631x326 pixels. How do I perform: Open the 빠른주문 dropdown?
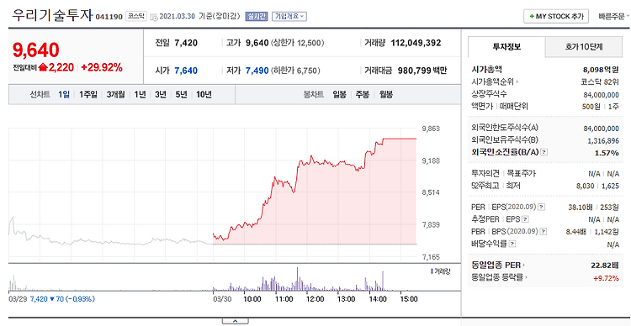pyautogui.click(x=614, y=17)
